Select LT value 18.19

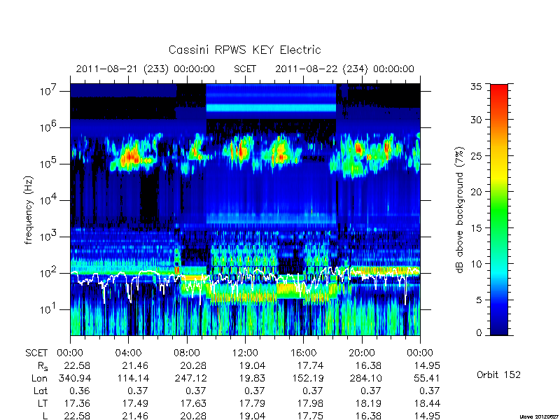(x=368, y=403)
